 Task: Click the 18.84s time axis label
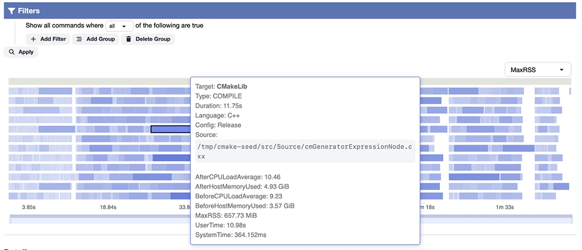click(x=108, y=207)
